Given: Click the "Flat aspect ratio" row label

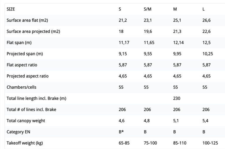Looking at the screenshot, I should pyautogui.click(x=22, y=65).
